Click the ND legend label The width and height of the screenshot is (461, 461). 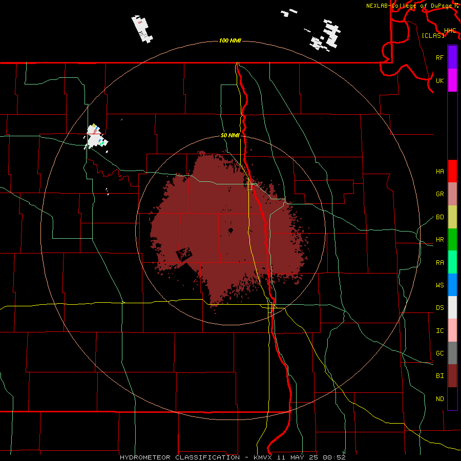tap(440, 399)
